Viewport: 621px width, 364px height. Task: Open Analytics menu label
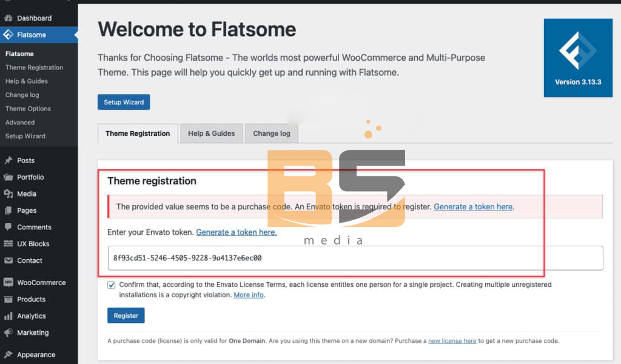[32, 315]
